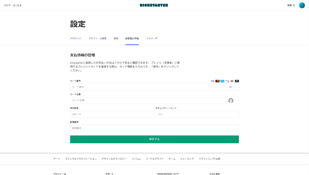
Task: Click the Visa card icon
Action: tap(212, 81)
